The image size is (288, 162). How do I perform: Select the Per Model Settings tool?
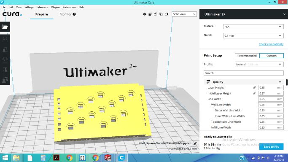point(5,80)
